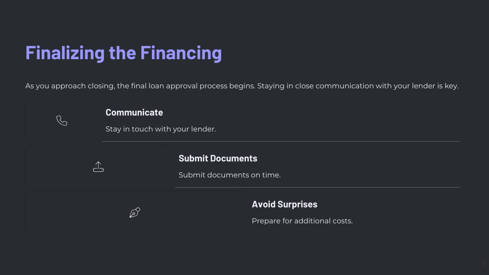
Task: Select the upload tray icon
Action: [98, 167]
